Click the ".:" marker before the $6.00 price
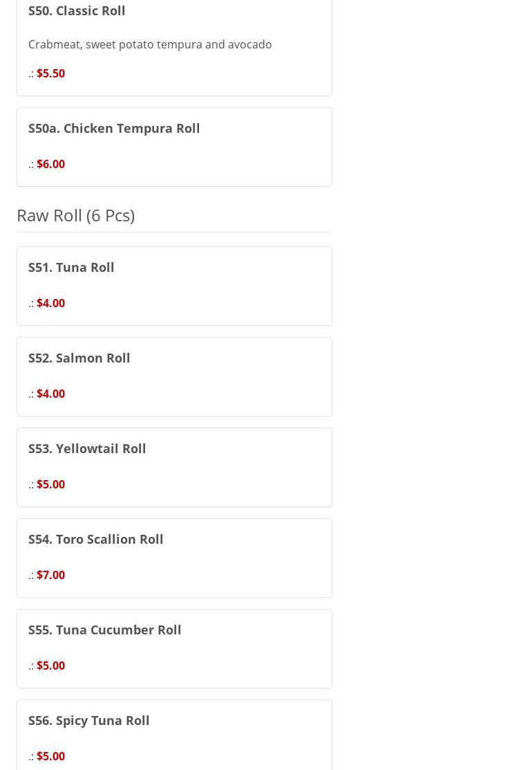The width and height of the screenshot is (532, 770). 31,165
